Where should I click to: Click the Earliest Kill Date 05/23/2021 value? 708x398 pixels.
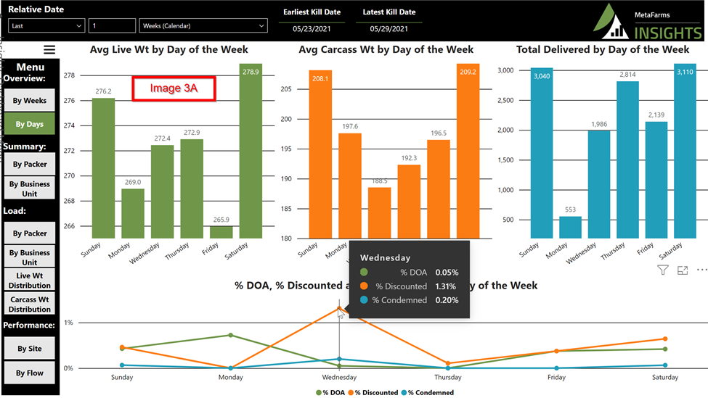(x=312, y=29)
